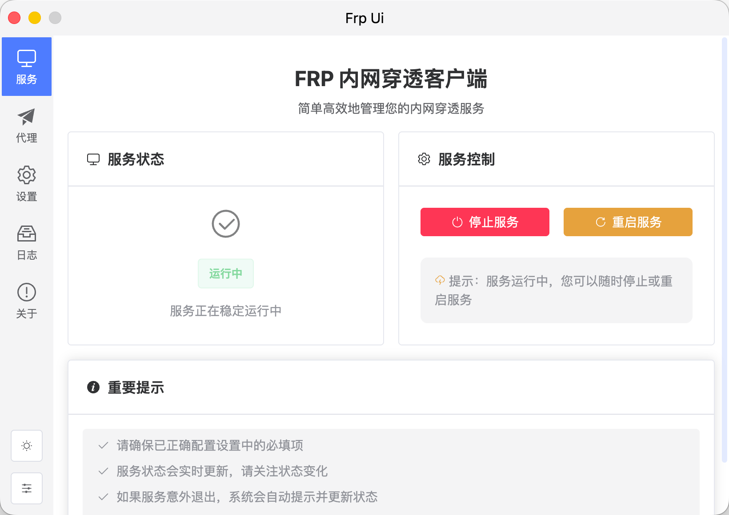Open the 关于 exclamation icon
This screenshot has width=729, height=515.
(26, 292)
